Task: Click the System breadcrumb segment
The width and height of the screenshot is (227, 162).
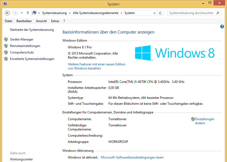Action: (129, 13)
